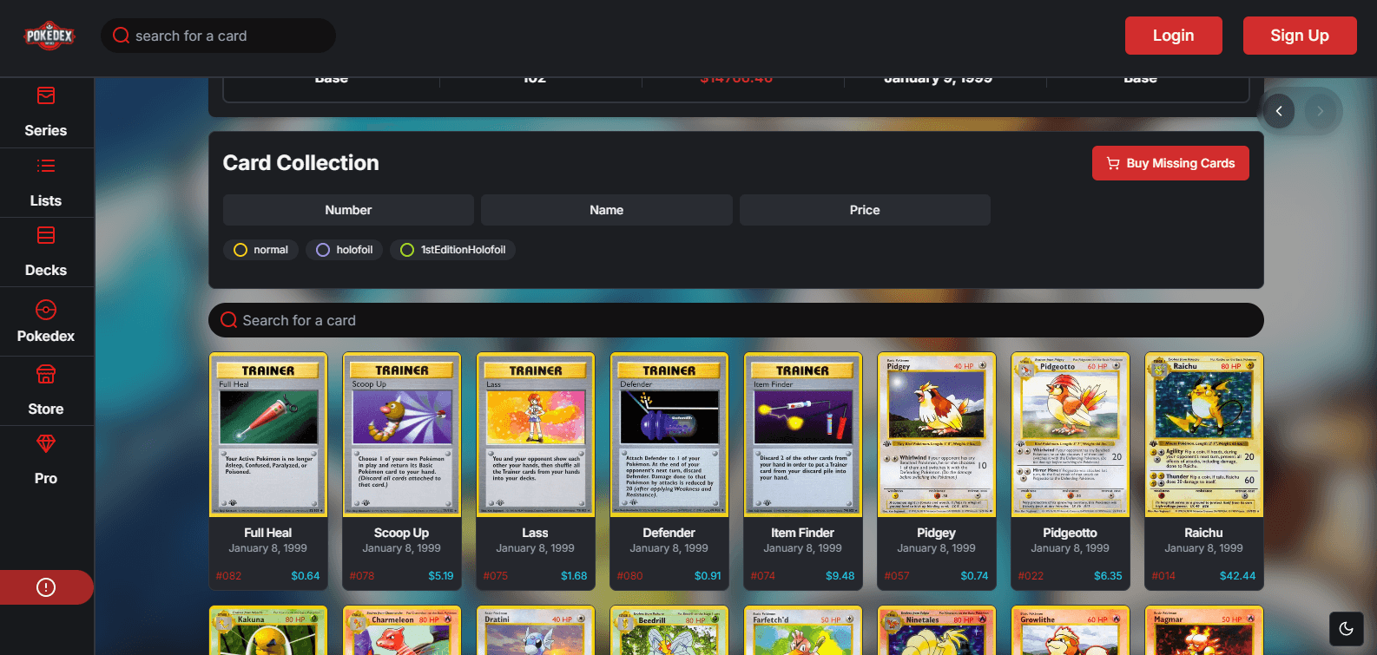Toggle dark mode moon icon

(x=1347, y=629)
